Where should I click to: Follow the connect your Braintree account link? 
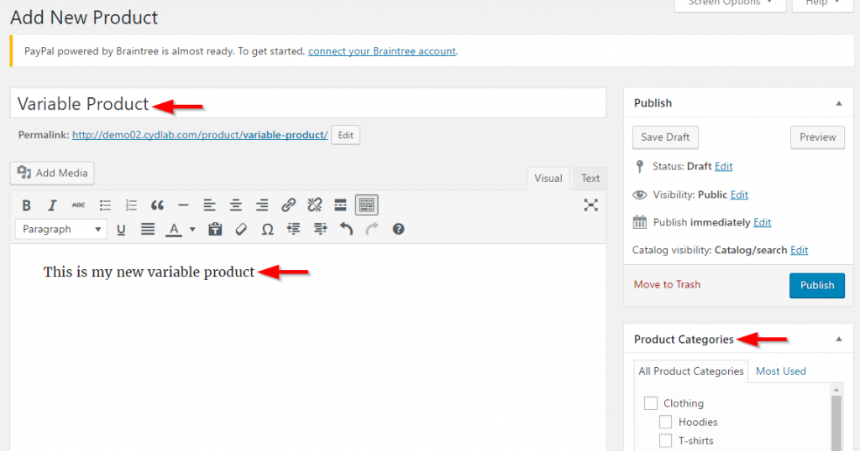pos(382,51)
